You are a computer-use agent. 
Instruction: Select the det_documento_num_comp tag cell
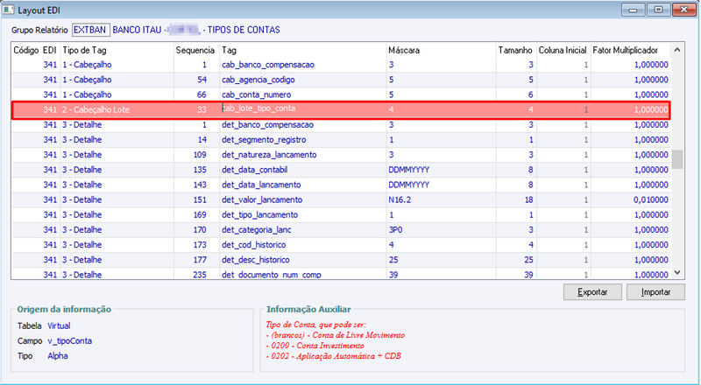pos(302,274)
